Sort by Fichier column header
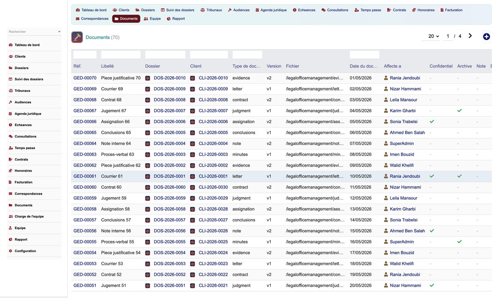Image resolution: width=496 pixels, height=307 pixels. pos(293,66)
